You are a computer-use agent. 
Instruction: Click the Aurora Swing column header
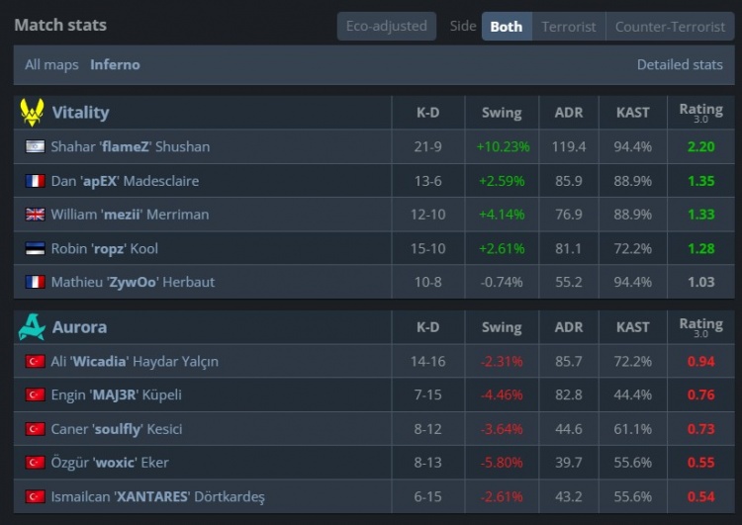click(x=502, y=327)
